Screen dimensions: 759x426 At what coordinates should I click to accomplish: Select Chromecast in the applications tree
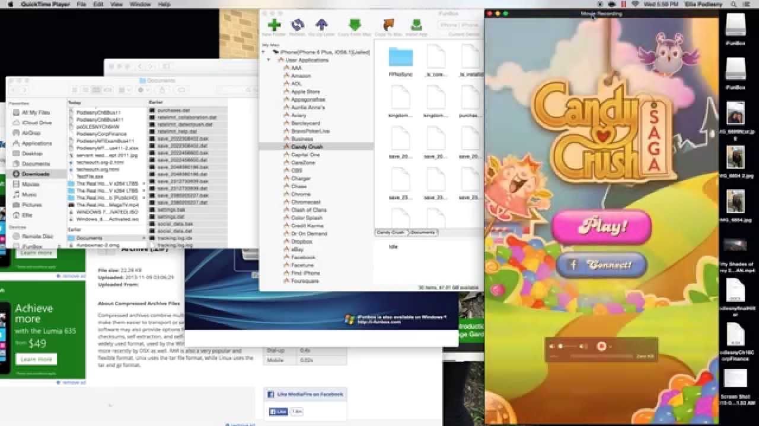coord(305,202)
